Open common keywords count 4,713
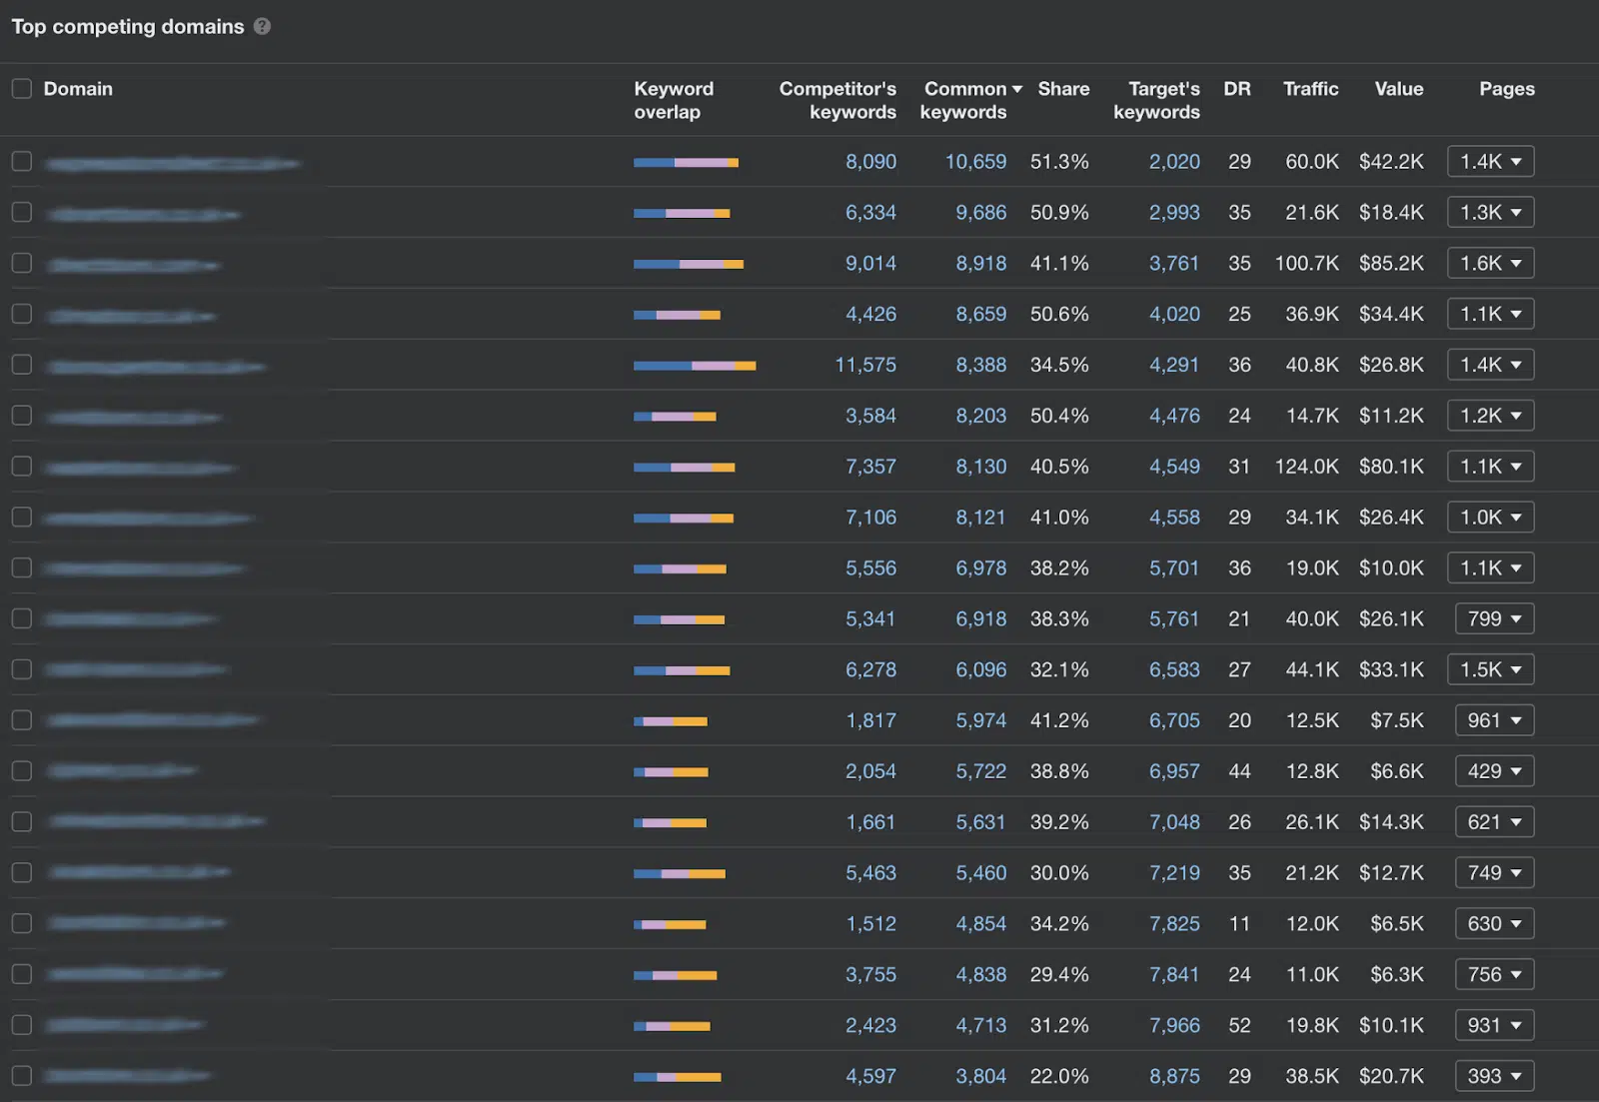Viewport: 1599px width, 1102px height. point(981,1025)
